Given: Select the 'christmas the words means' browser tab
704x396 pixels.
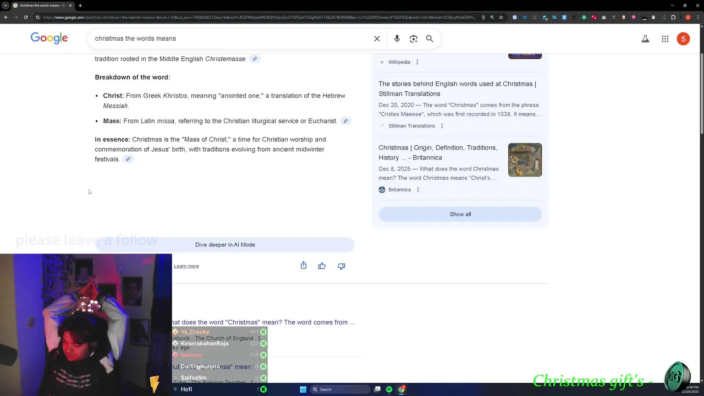Looking at the screenshot, I should click(x=42, y=5).
